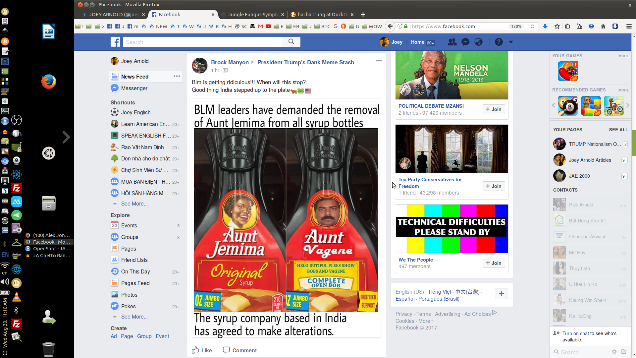Start new message compose icon in chat
This screenshot has width=636, height=358.
pyautogui.click(x=624, y=352)
